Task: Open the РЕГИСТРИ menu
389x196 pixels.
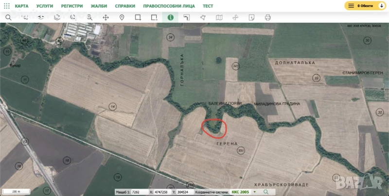Action: pos(72,6)
